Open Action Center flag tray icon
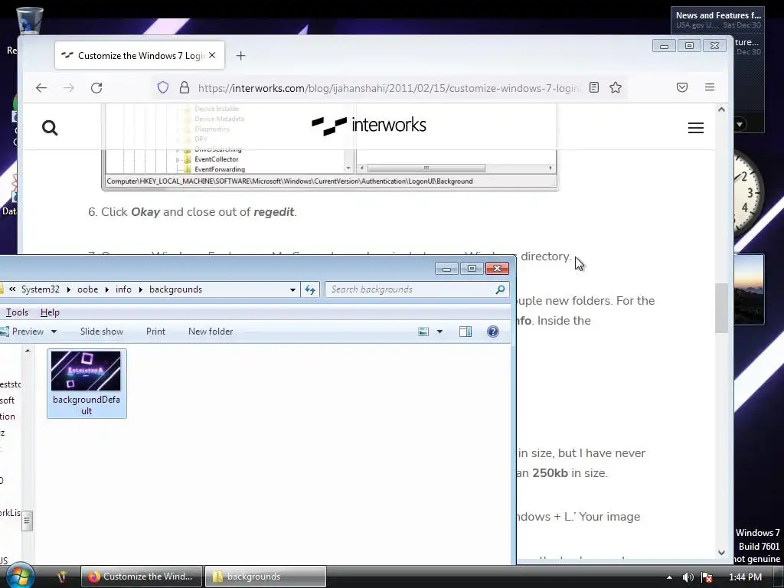The image size is (784, 588). click(x=707, y=577)
